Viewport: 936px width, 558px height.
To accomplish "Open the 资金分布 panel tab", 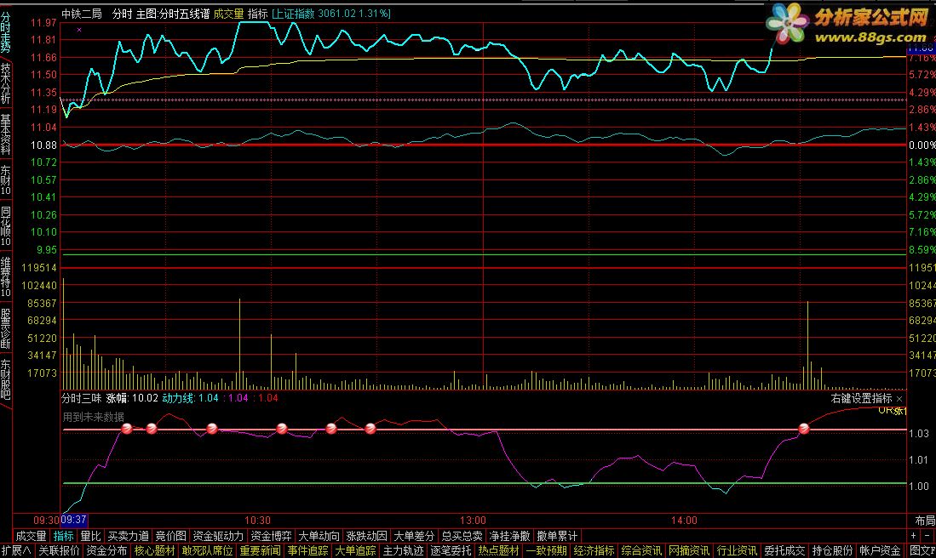I will tap(106, 551).
